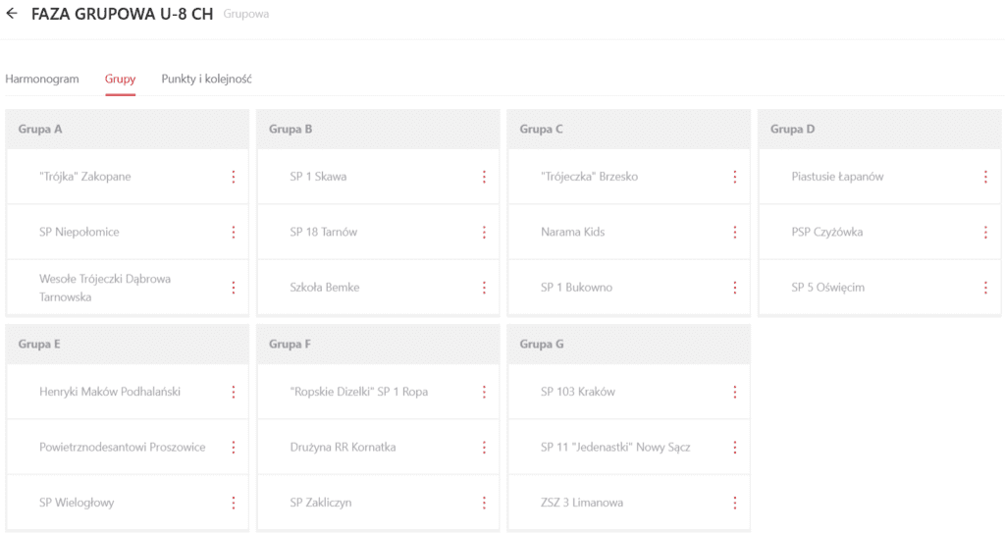
Task: Open options menu for PSP Czyżówka
Action: (985, 233)
